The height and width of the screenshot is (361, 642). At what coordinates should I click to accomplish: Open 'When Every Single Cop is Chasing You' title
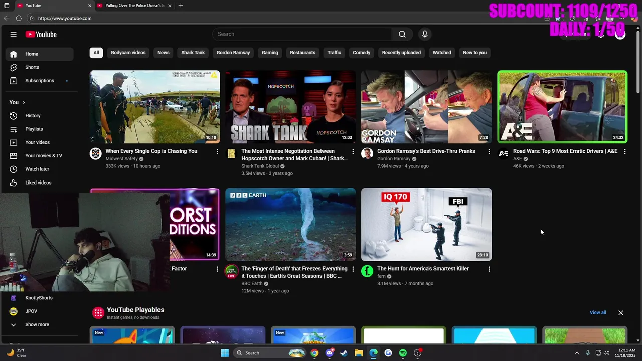[x=151, y=151]
